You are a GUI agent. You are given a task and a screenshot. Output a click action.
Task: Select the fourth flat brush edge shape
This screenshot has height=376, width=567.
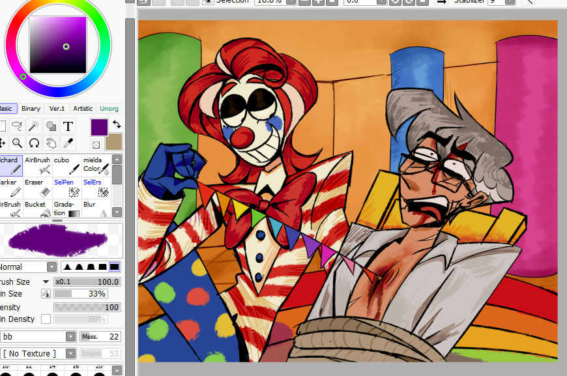click(x=103, y=267)
